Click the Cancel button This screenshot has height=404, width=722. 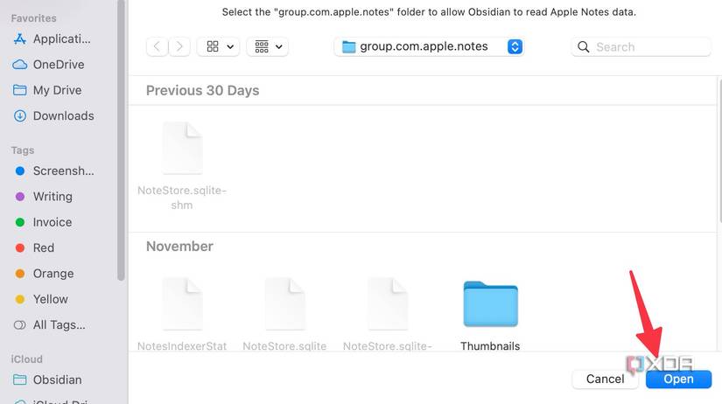point(605,380)
